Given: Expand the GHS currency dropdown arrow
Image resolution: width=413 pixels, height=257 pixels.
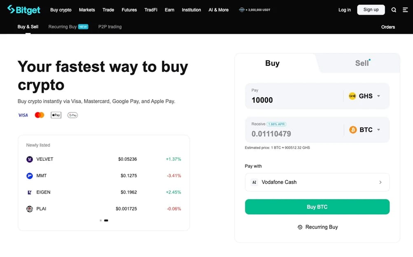Looking at the screenshot, I should pyautogui.click(x=378, y=96).
